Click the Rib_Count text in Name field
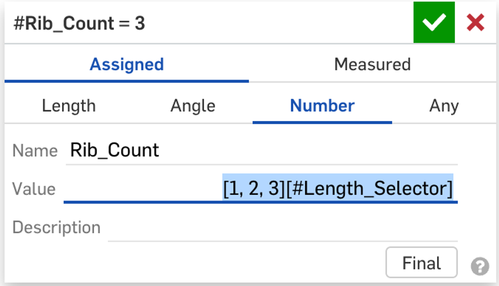The image size is (499, 286). click(x=114, y=150)
